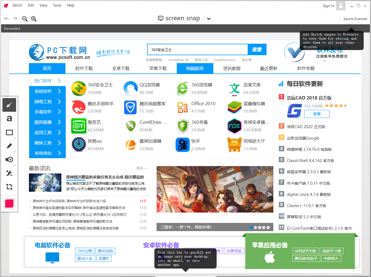
Task: Click the 百度文库 app icon
Action: click(235, 89)
